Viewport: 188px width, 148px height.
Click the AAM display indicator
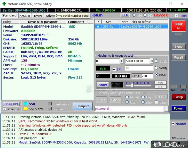click(x=117, y=85)
